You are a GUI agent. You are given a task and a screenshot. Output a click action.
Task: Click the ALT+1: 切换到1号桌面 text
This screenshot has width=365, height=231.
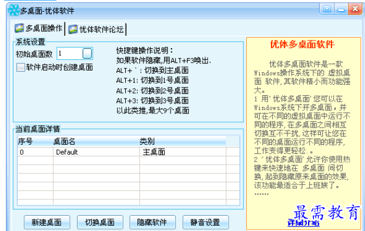click(152, 81)
